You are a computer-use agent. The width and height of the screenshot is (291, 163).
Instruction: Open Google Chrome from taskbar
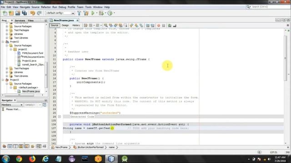point(19,159)
